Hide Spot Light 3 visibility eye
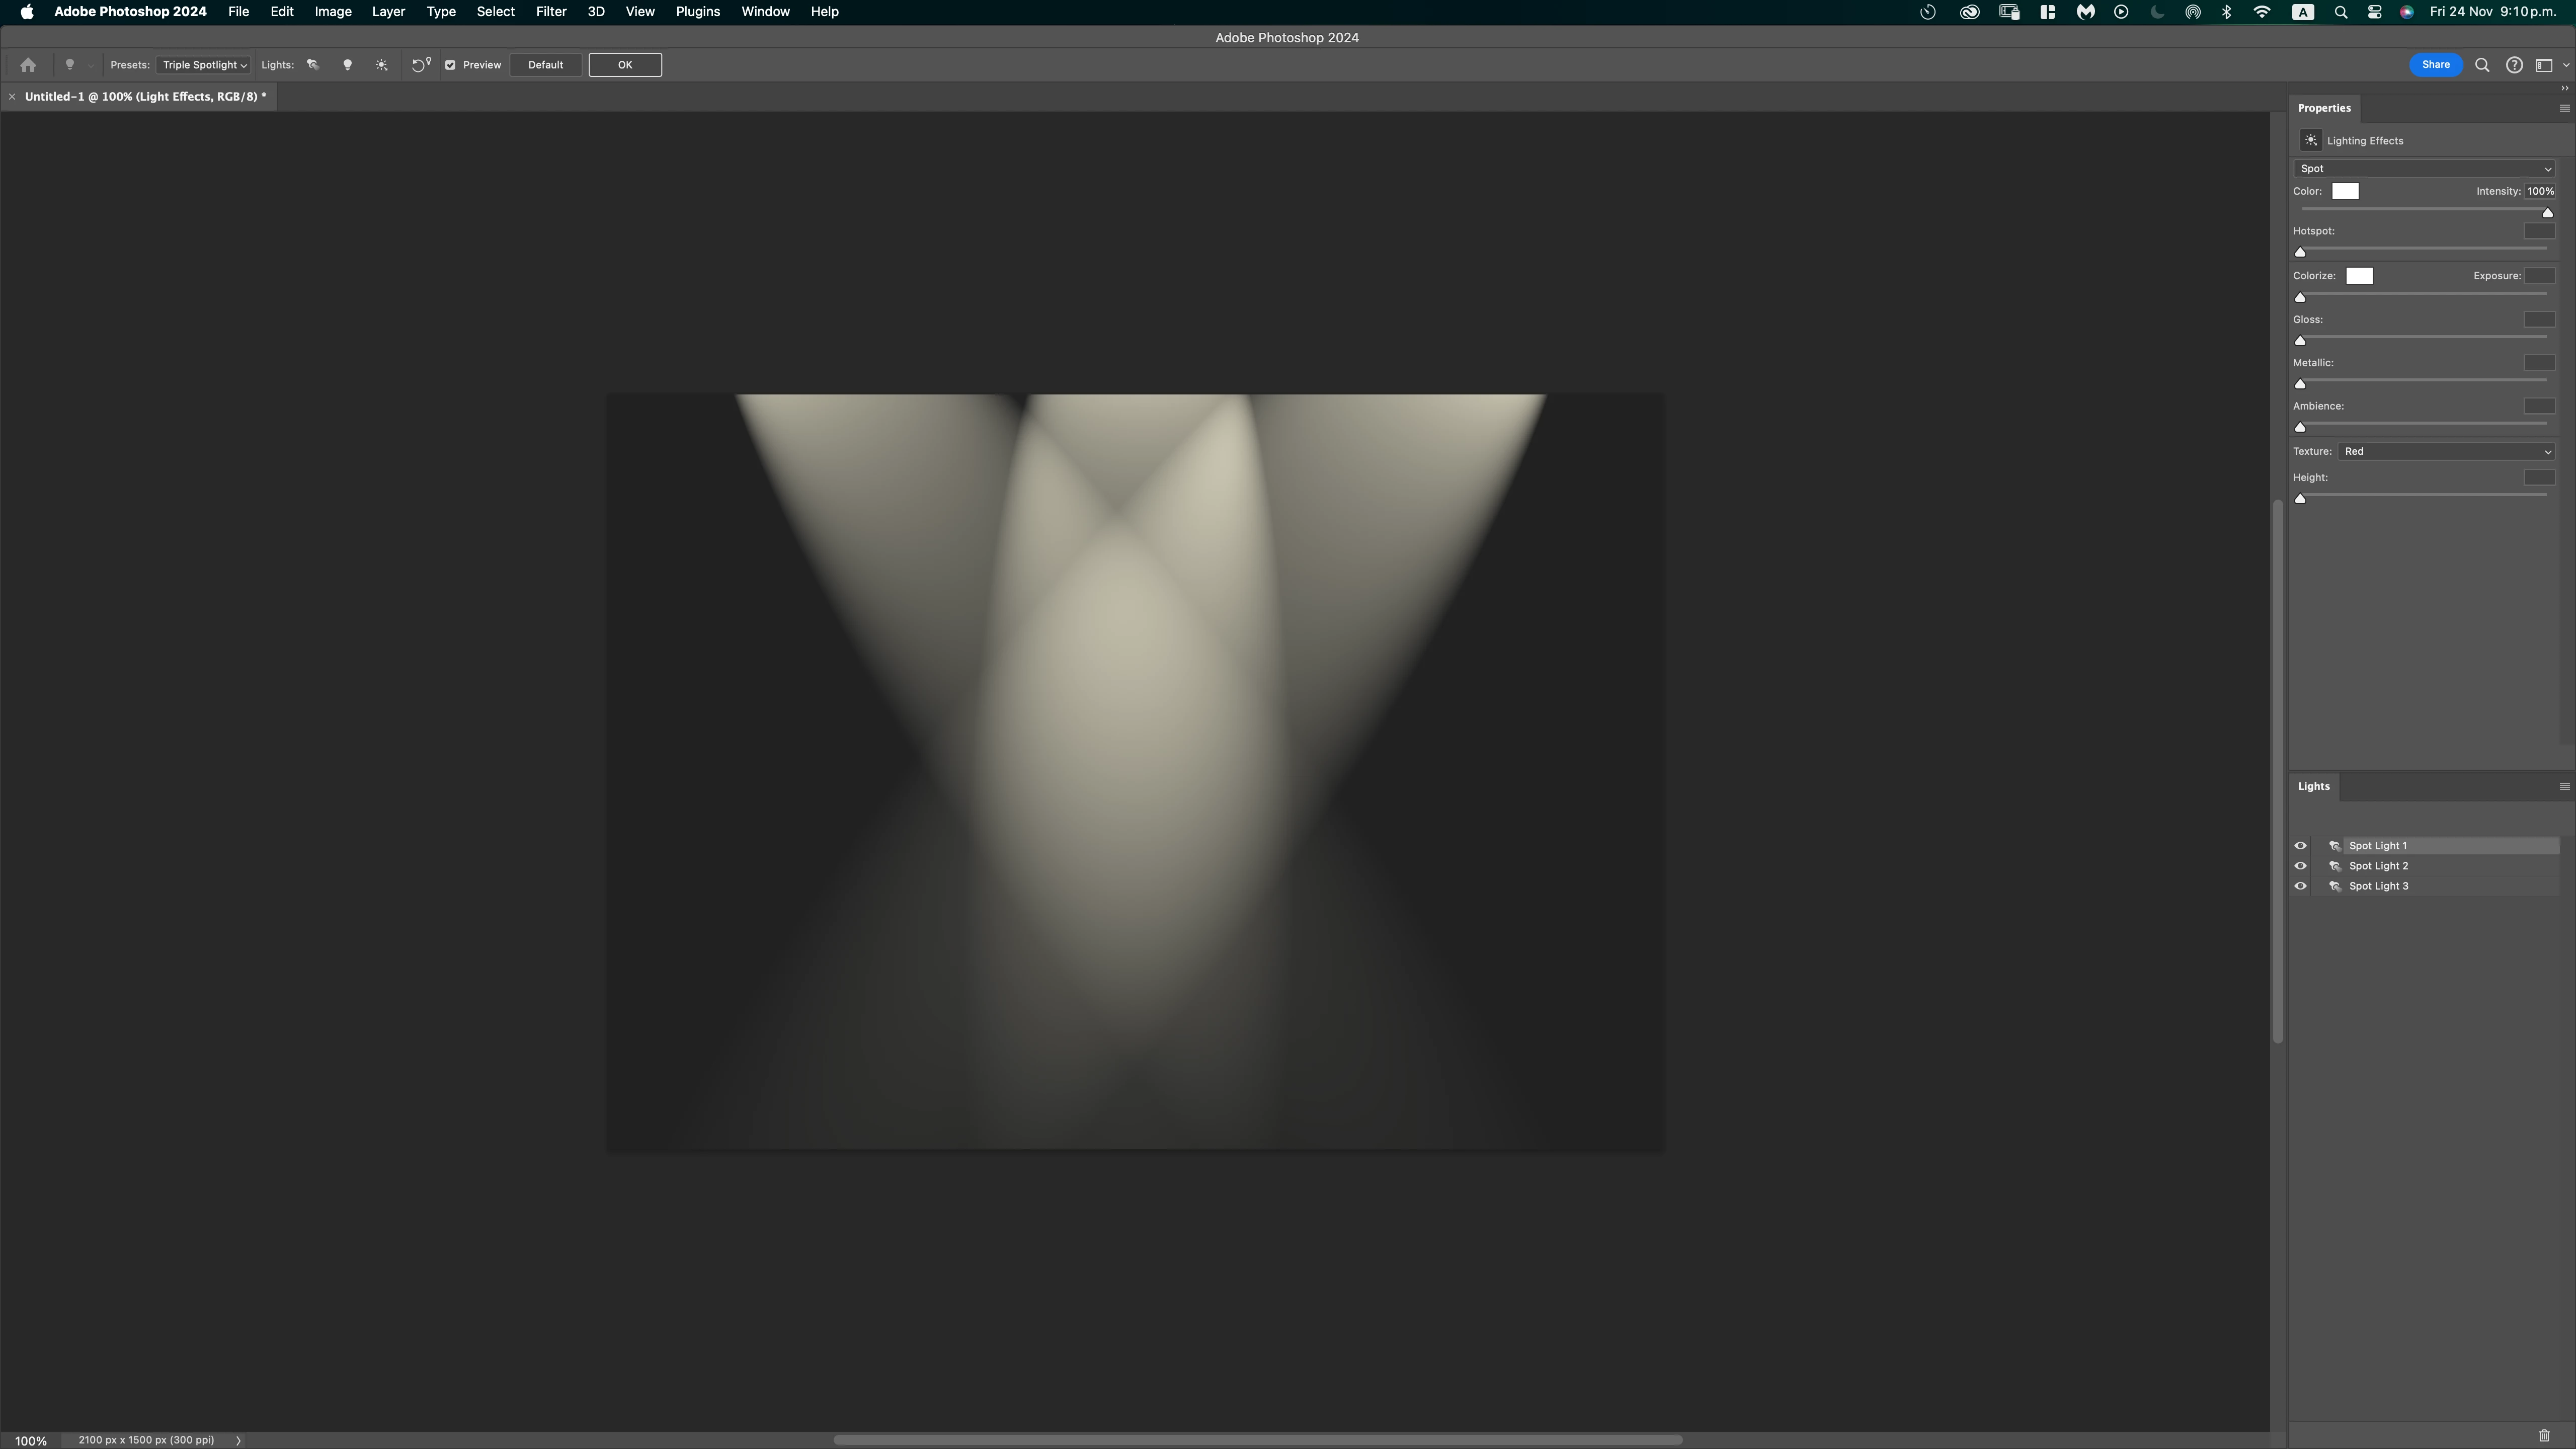The image size is (2576, 1449). coord(2300,886)
